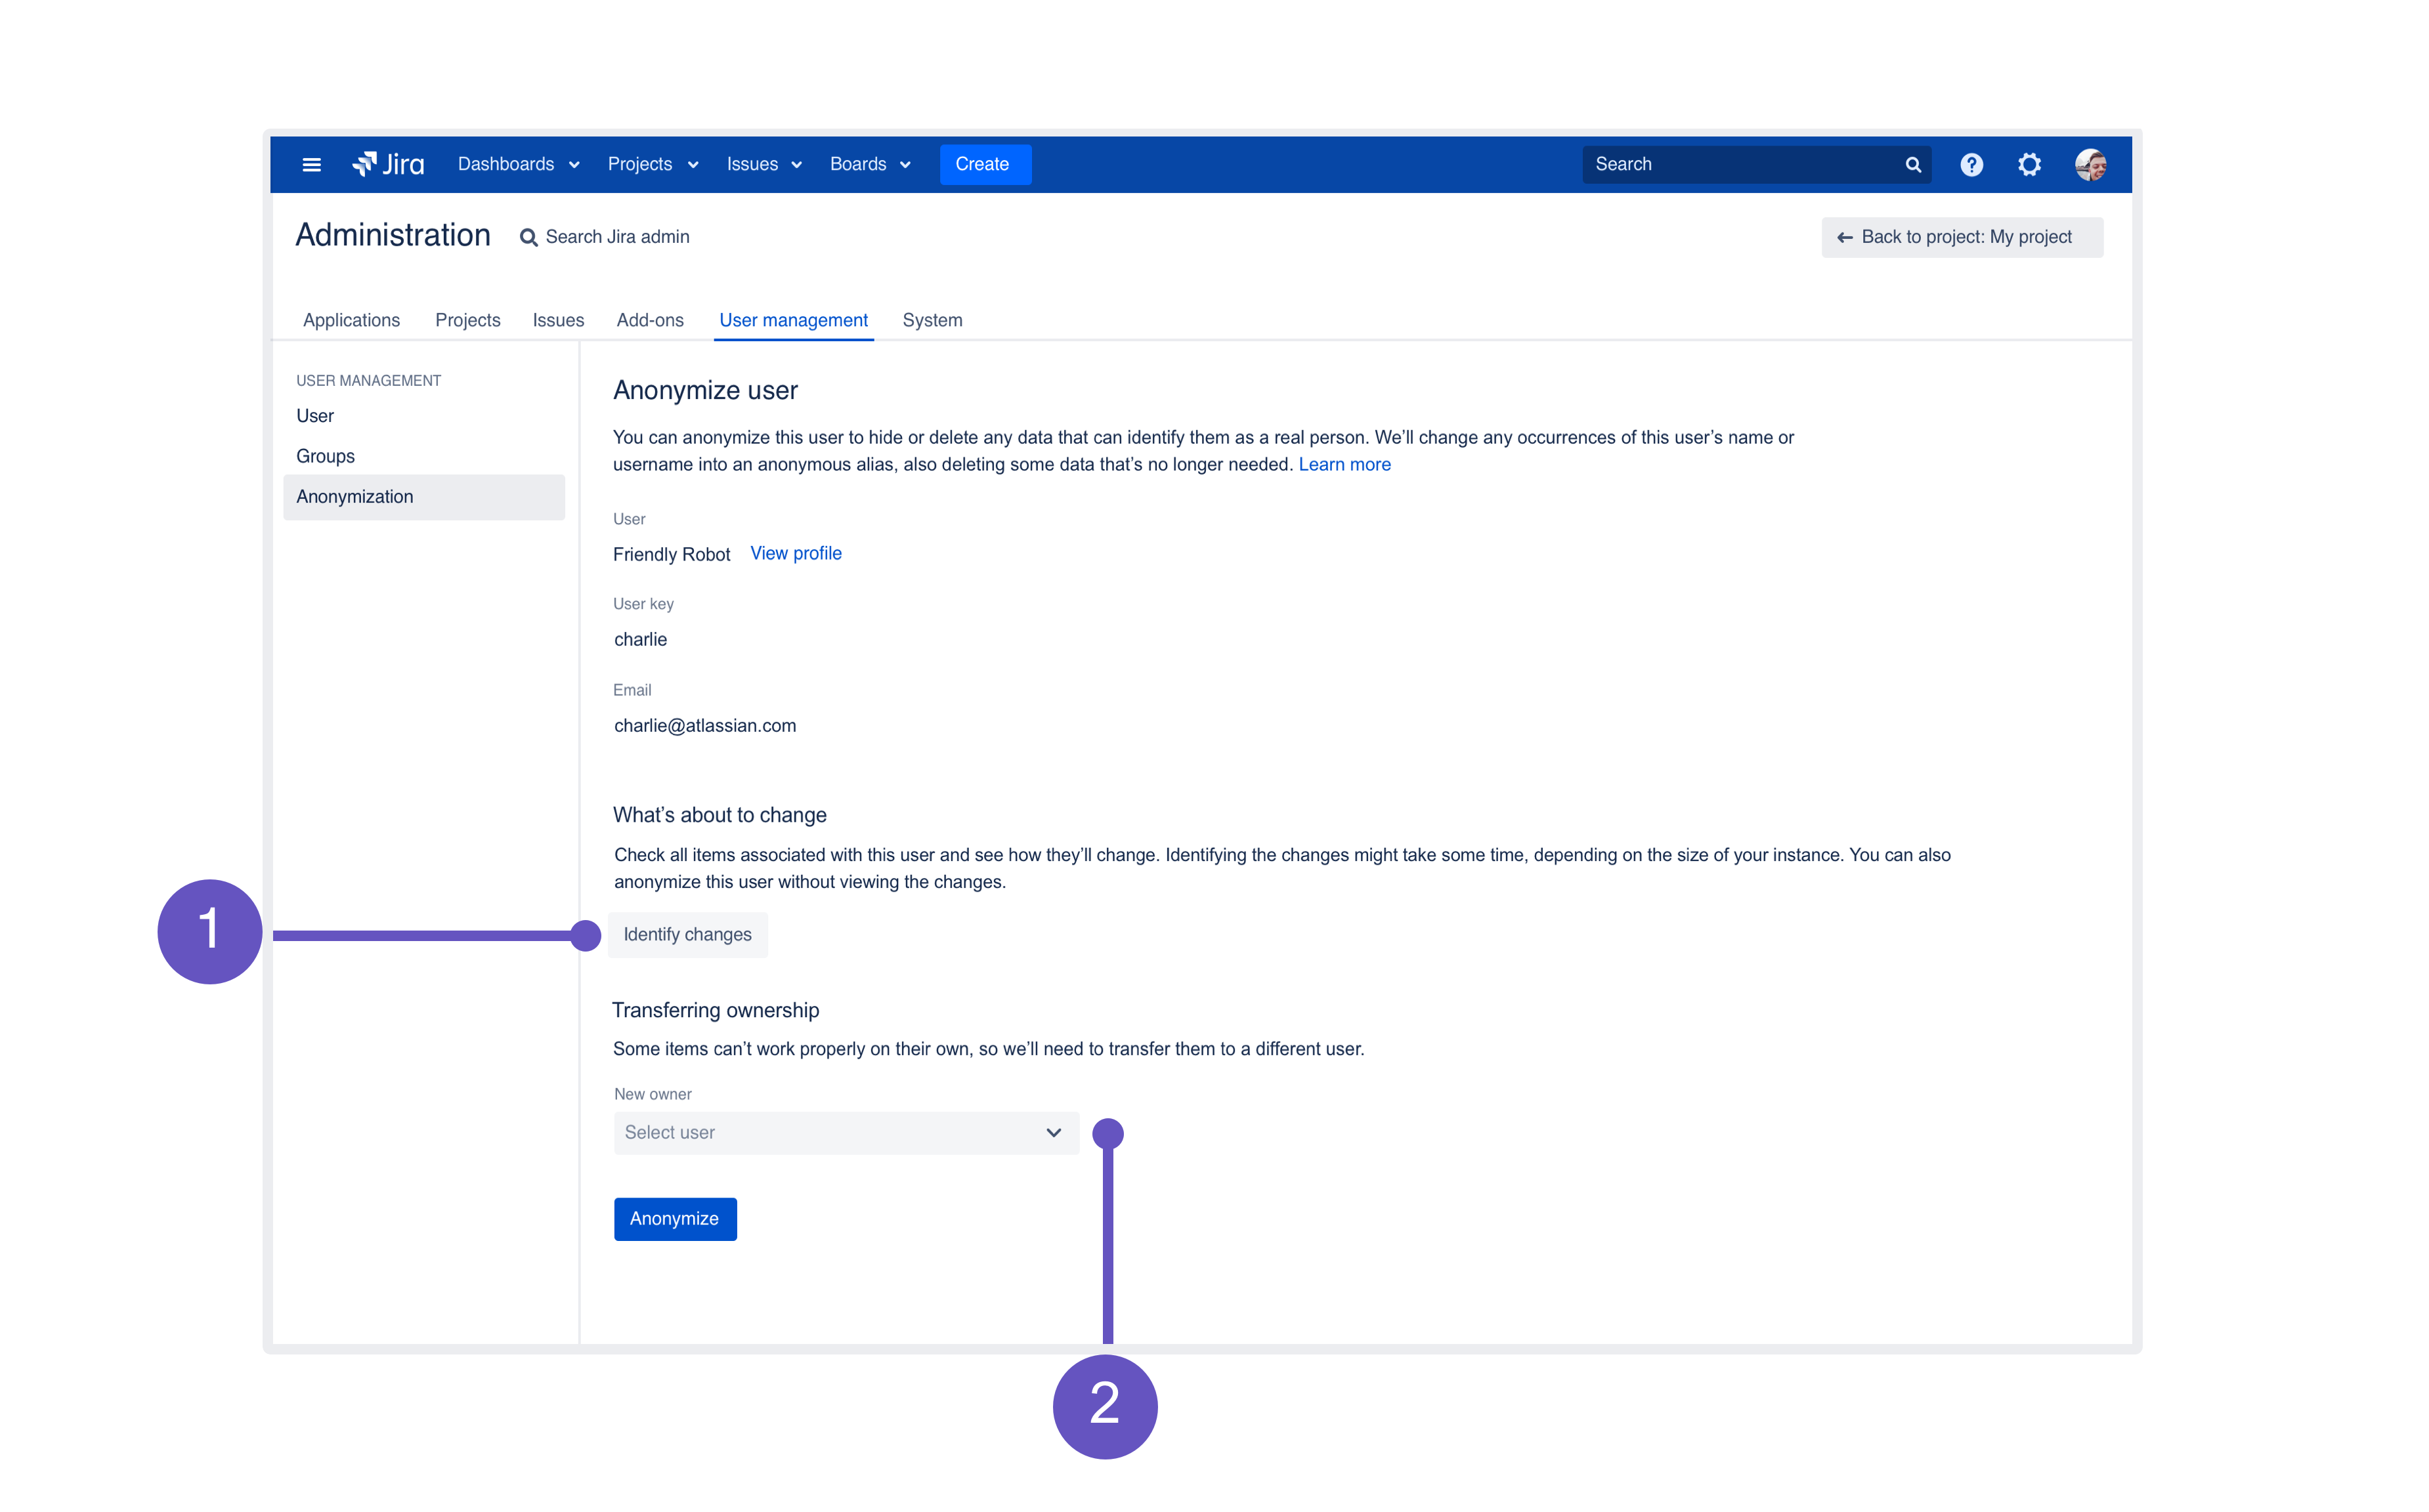Open User in the sidebar
This screenshot has height=1512, width=2429.
[315, 416]
